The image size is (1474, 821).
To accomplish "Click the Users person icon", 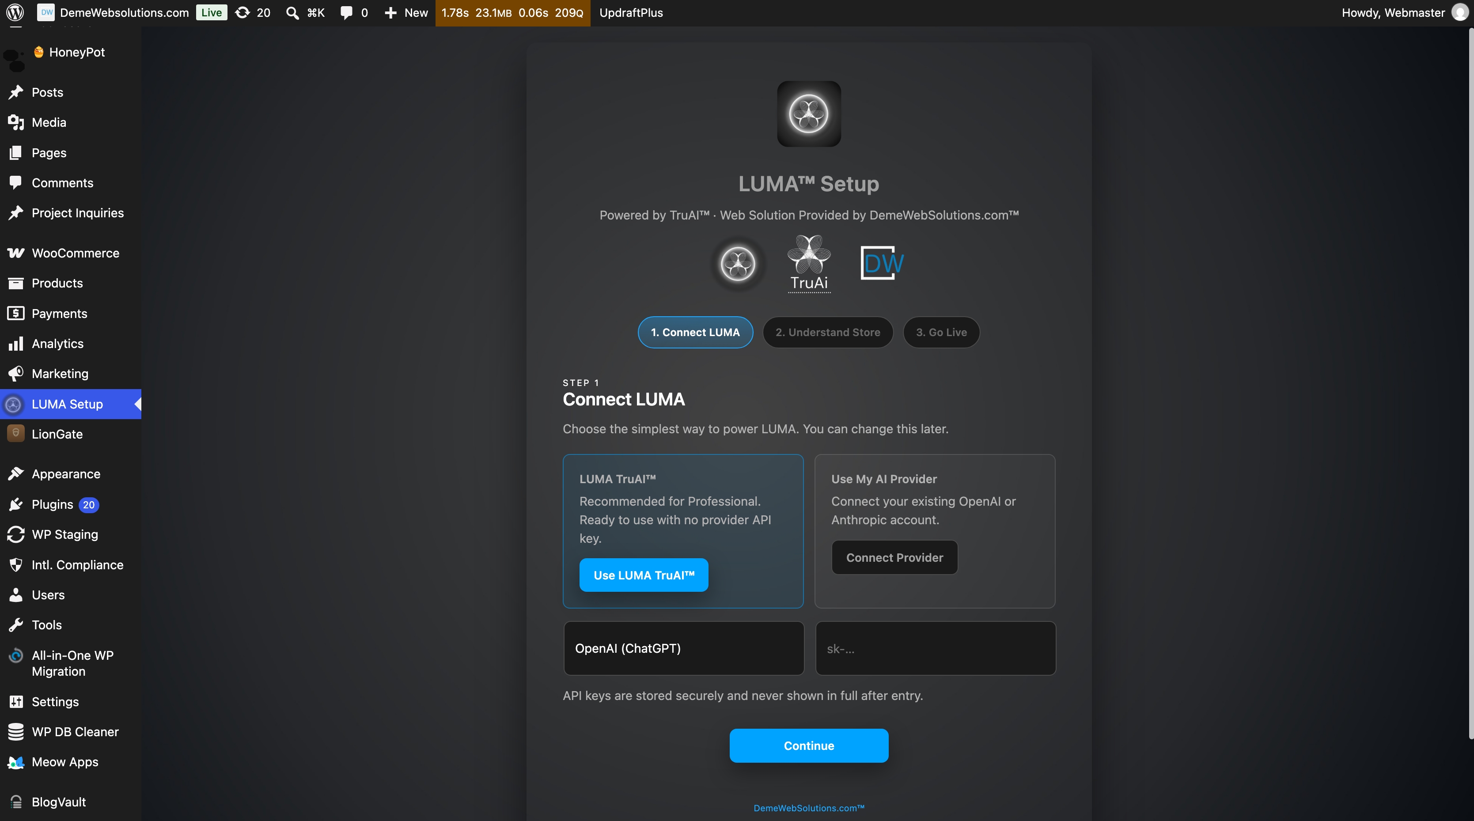I will coord(16,595).
